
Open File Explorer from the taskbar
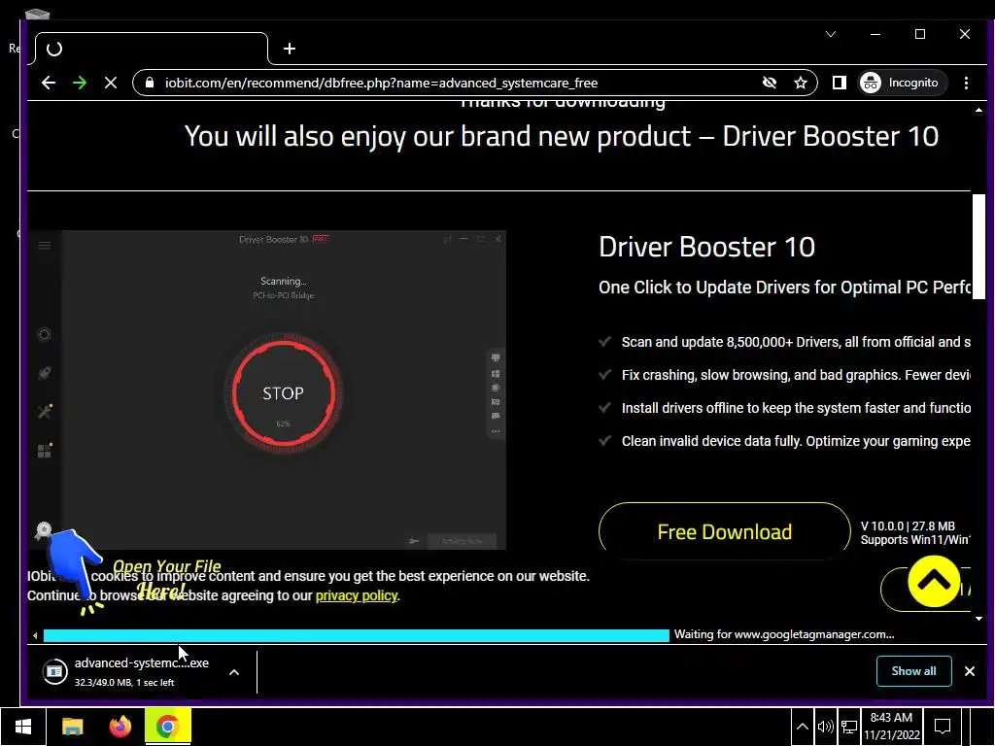pos(72,727)
